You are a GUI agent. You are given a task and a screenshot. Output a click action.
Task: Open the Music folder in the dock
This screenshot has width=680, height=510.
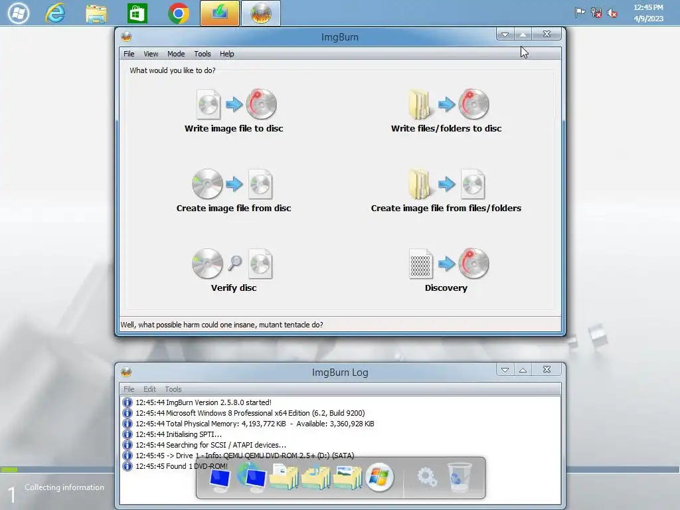pyautogui.click(x=315, y=477)
